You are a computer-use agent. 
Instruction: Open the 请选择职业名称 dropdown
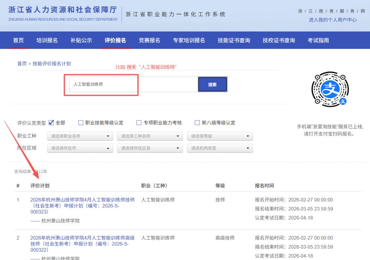pyautogui.click(x=80, y=136)
